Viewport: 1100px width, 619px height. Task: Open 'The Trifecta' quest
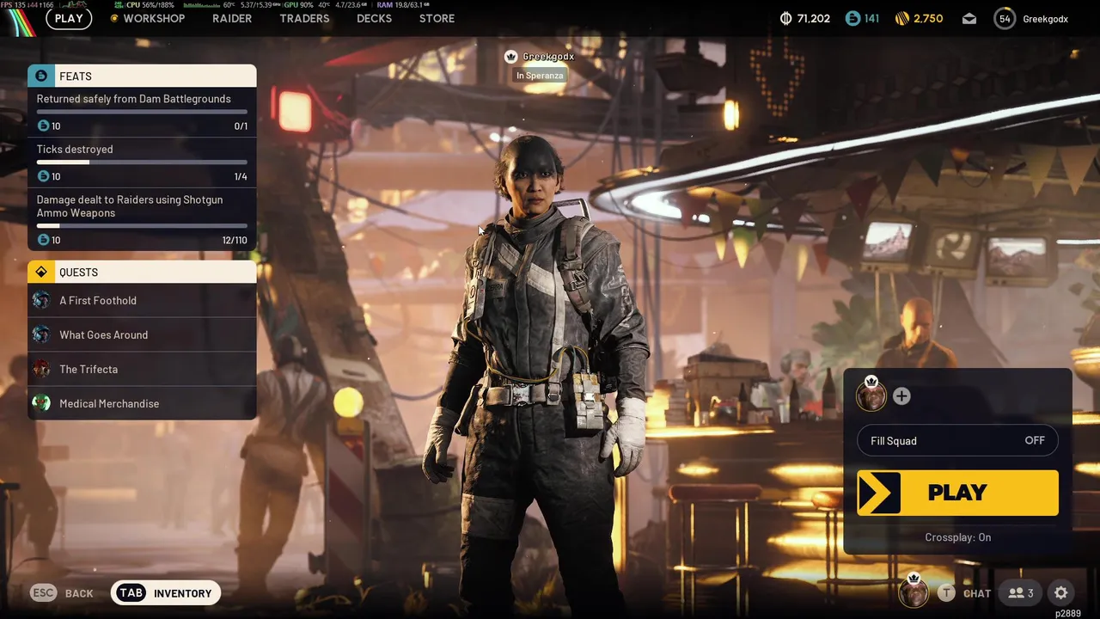[142, 369]
